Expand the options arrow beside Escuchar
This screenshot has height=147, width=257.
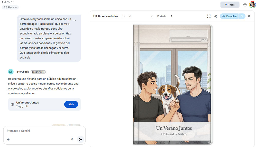[242, 16]
